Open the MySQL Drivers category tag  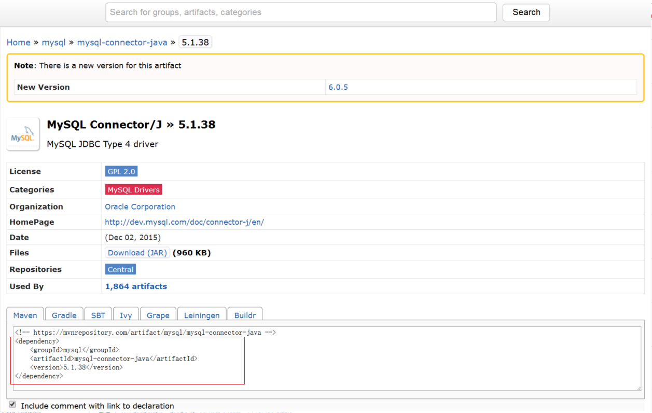(133, 189)
